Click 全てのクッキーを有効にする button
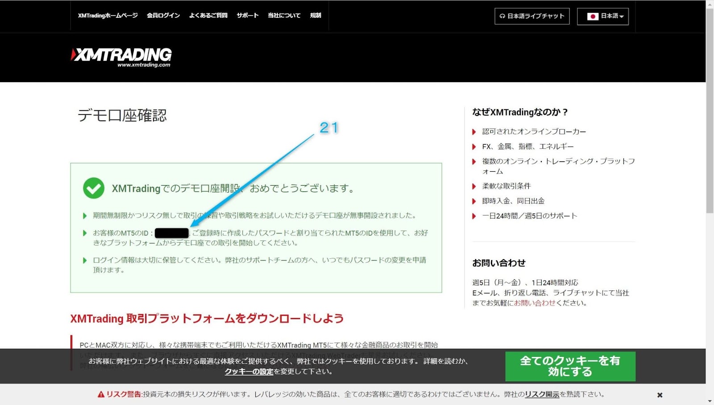 [x=570, y=366]
